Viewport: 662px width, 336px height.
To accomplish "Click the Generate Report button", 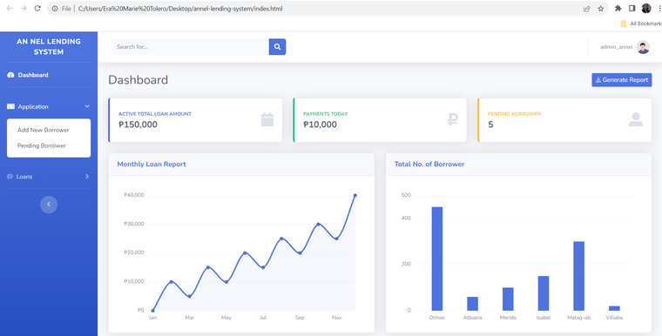I will (621, 80).
